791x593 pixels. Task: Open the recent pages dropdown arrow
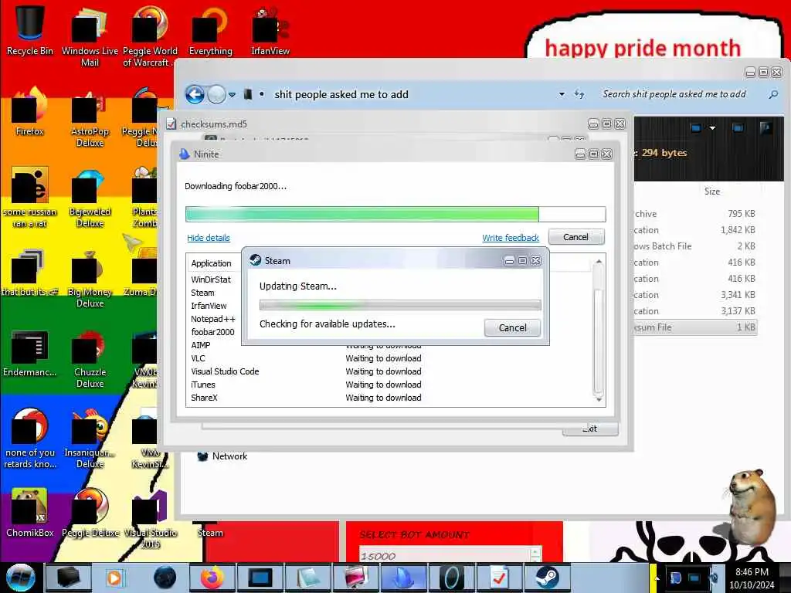coord(232,95)
